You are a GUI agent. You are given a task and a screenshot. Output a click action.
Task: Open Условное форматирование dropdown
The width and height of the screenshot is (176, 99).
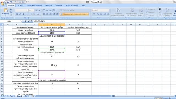tap(118, 12)
